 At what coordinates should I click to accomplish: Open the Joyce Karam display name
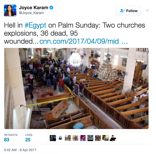pos(34,8)
